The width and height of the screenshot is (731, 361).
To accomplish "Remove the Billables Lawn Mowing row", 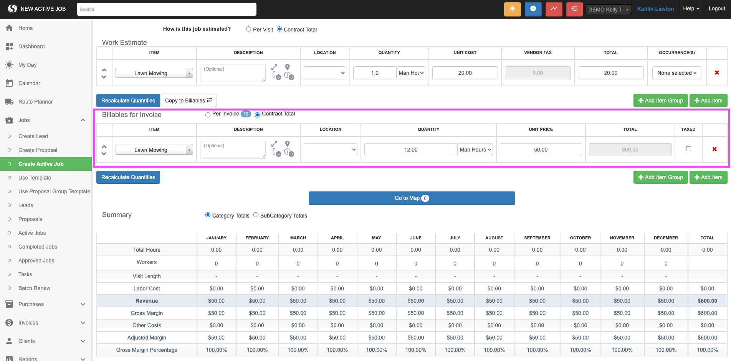I will tap(714, 149).
